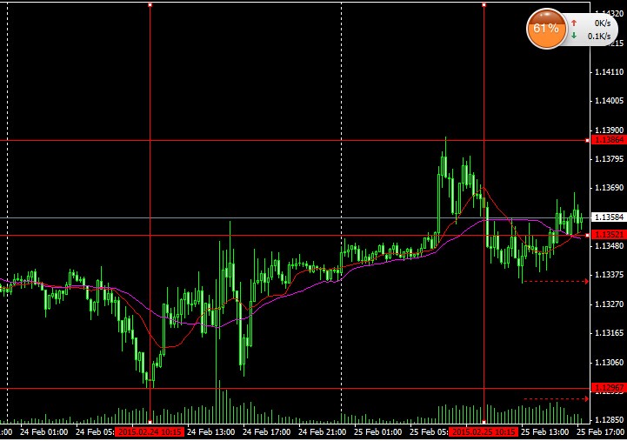Click the 0.1K/s download speed text
Image resolution: width=627 pixels, height=441 pixels.
pyautogui.click(x=597, y=37)
